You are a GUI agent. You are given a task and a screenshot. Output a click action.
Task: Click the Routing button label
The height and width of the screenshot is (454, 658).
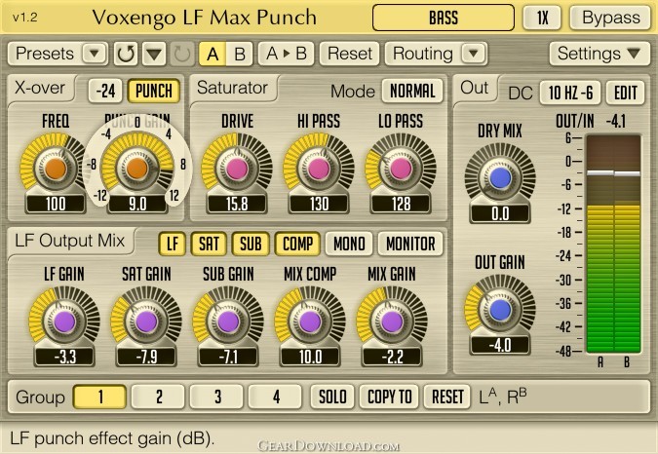click(422, 54)
